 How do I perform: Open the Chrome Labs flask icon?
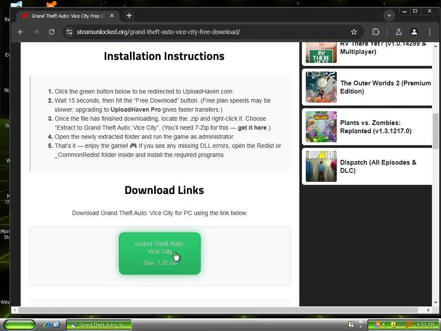[x=398, y=32]
